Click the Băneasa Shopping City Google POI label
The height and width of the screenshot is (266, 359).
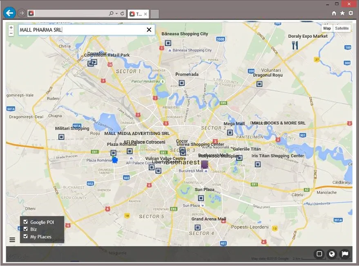click(192, 50)
